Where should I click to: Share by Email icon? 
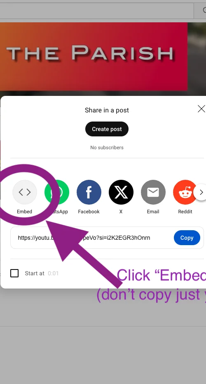[153, 192]
